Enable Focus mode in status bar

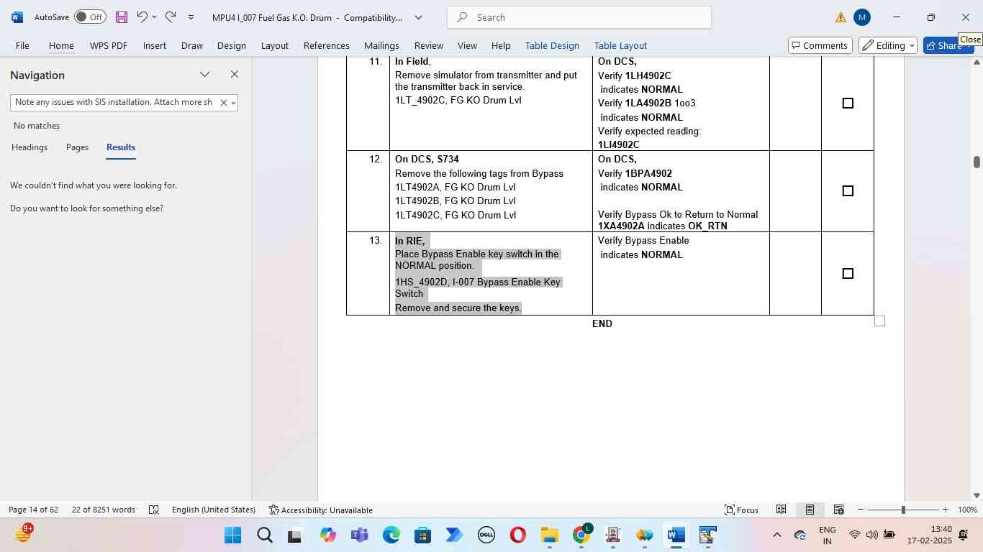742,510
